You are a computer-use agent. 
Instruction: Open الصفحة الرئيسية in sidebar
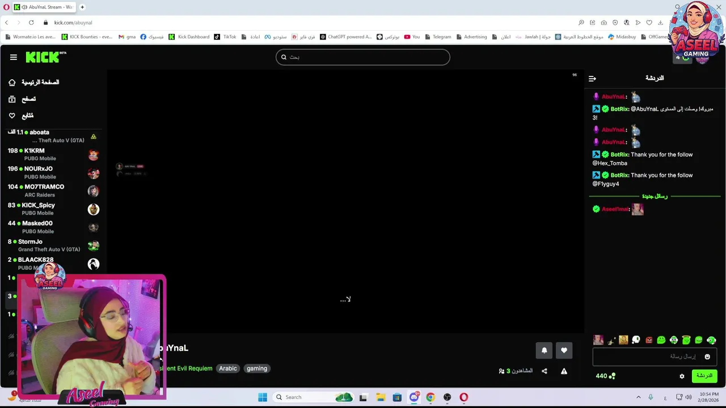(40, 82)
